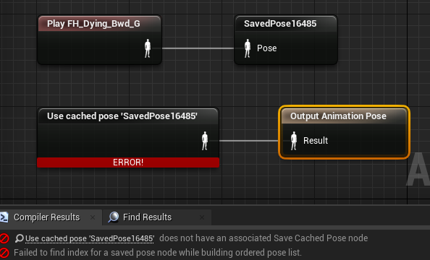Image resolution: width=430 pixels, height=260 pixels.
Task: Click output pin of Use cached pose node
Action: click(205, 141)
